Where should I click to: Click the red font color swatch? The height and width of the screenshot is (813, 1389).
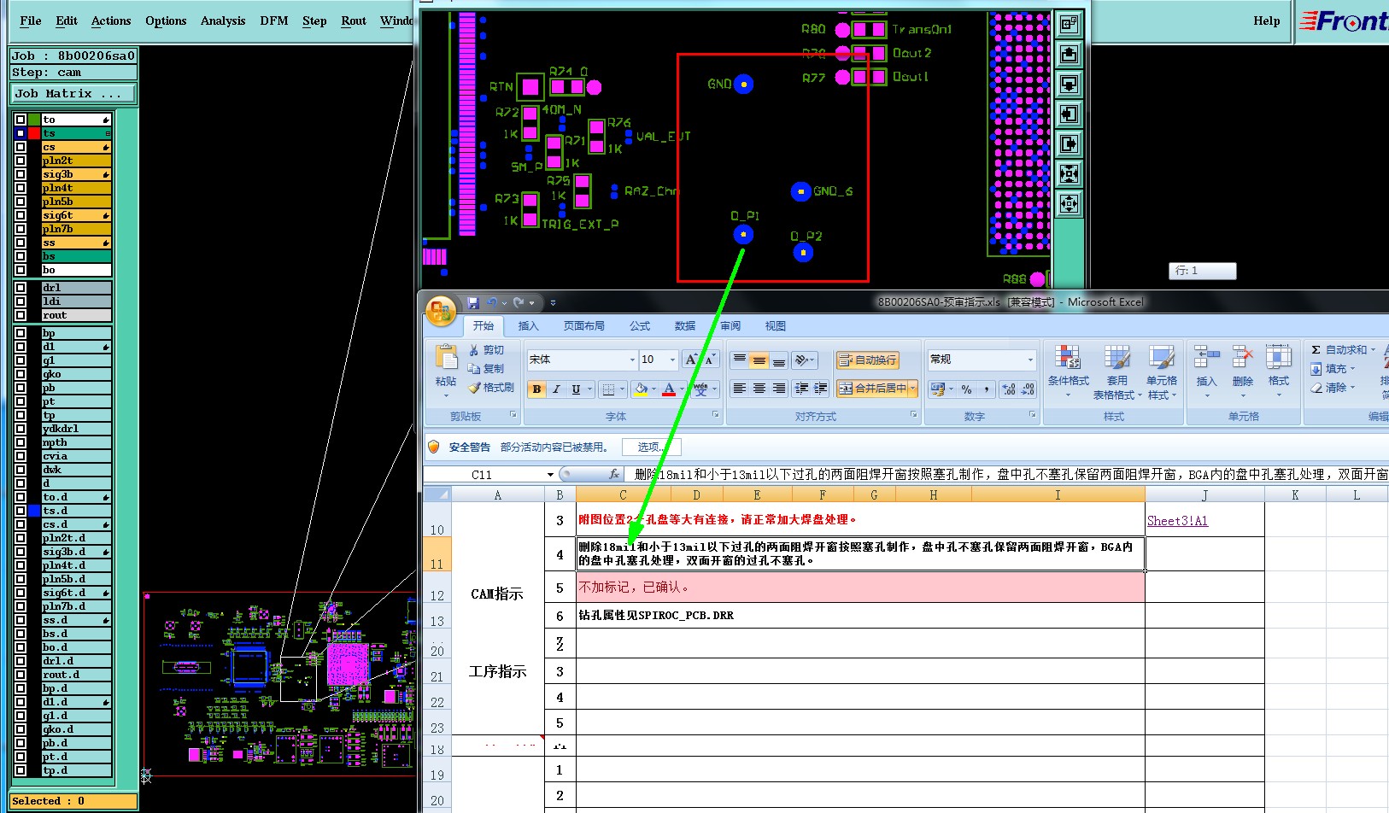click(x=670, y=389)
